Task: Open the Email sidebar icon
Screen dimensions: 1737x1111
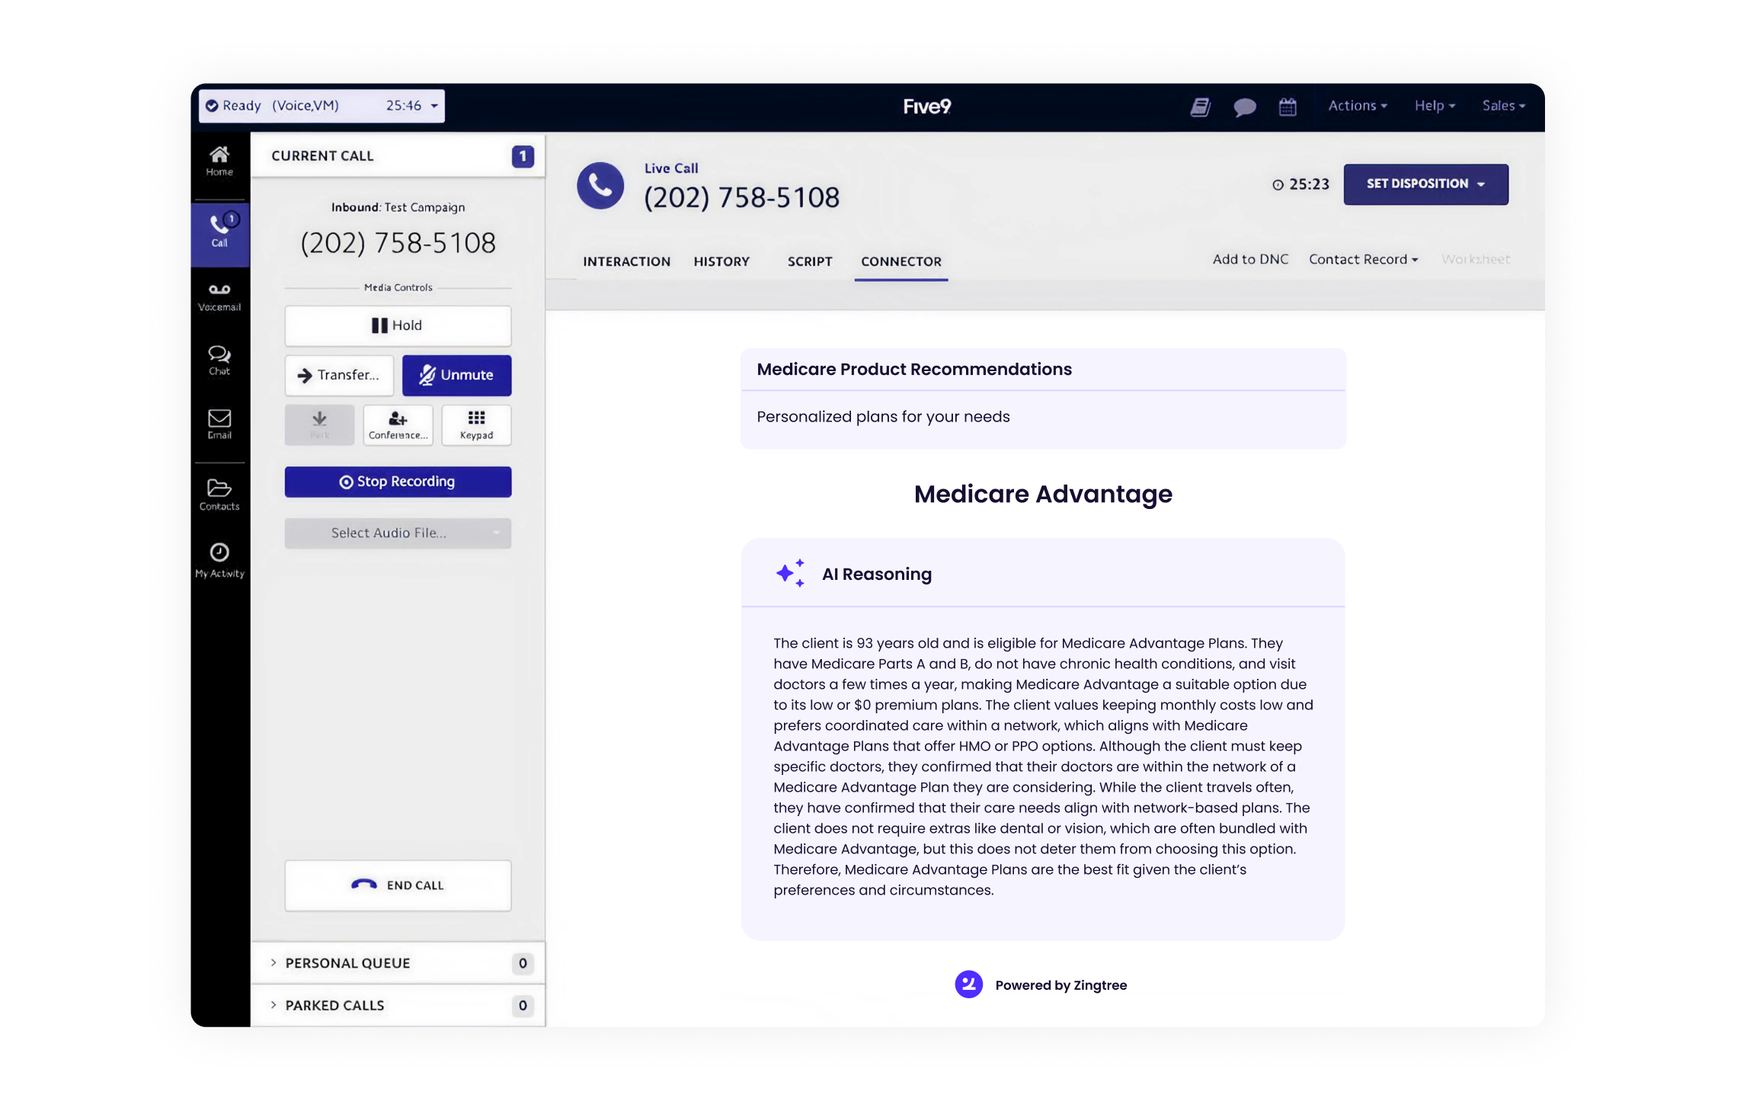Action: pos(219,424)
